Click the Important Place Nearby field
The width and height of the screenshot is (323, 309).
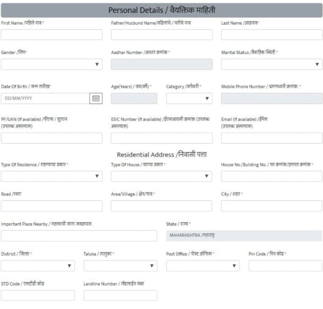(x=79, y=236)
